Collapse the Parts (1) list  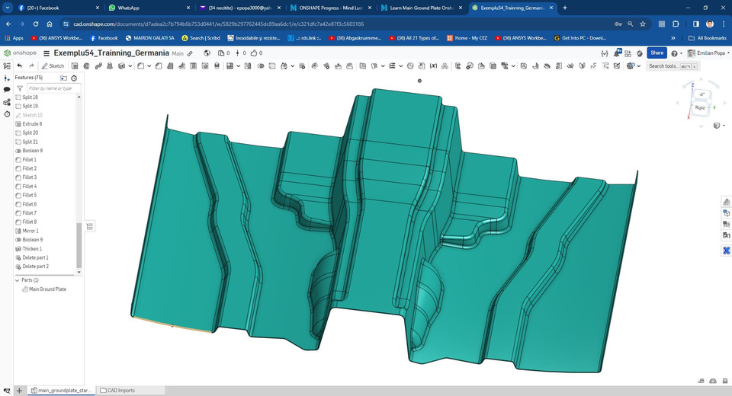pos(18,280)
